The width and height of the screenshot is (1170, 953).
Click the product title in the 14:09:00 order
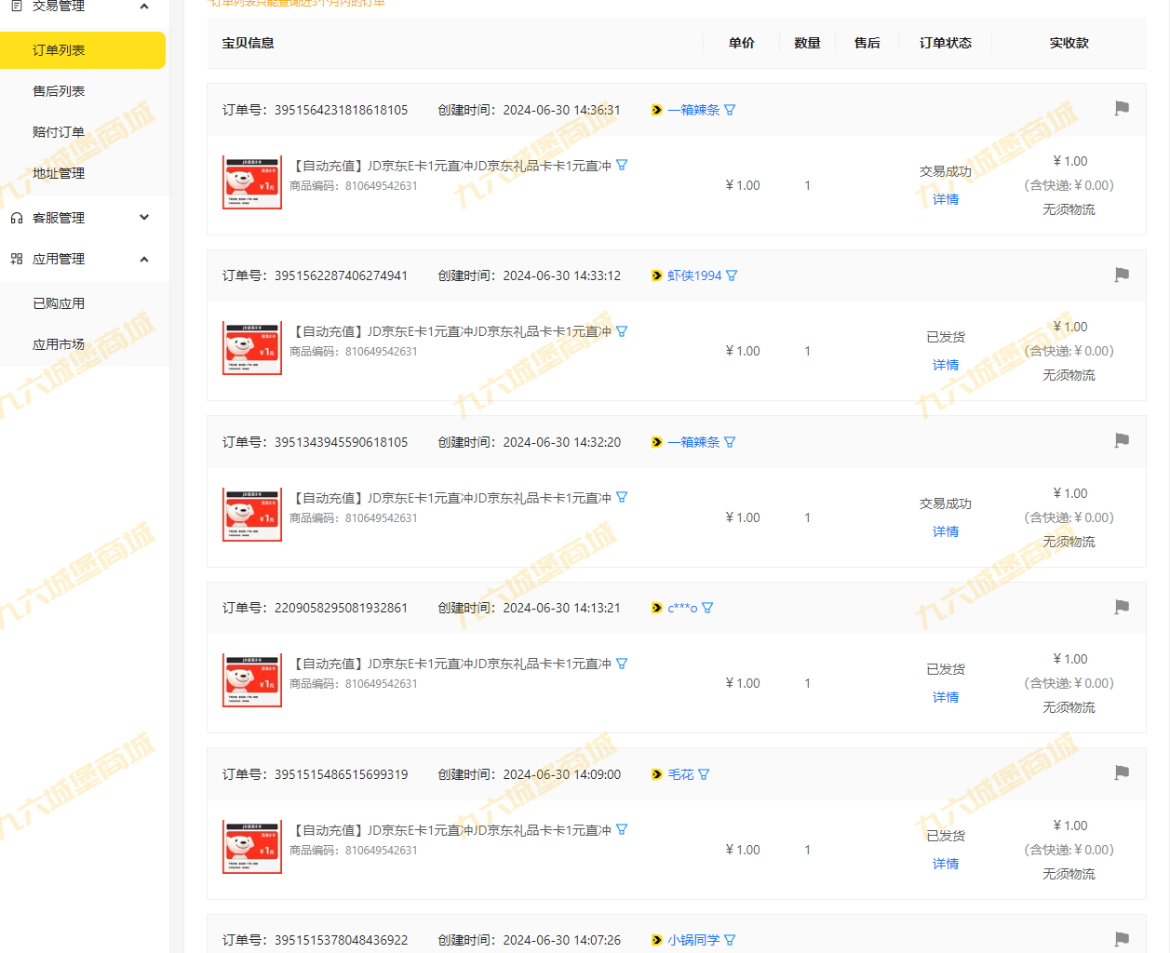click(x=451, y=830)
